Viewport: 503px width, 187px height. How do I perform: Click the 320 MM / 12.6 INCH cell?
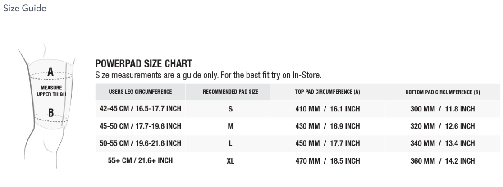click(442, 126)
